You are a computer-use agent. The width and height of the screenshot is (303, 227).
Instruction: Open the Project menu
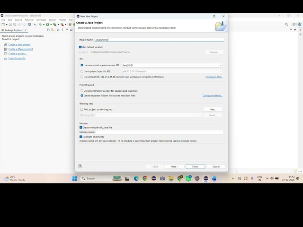coord(62,20)
